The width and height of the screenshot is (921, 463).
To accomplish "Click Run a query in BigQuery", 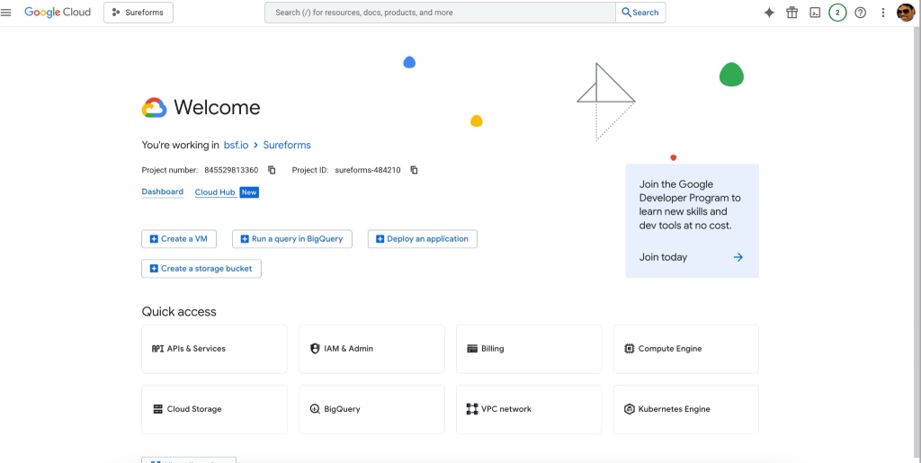I will [292, 239].
